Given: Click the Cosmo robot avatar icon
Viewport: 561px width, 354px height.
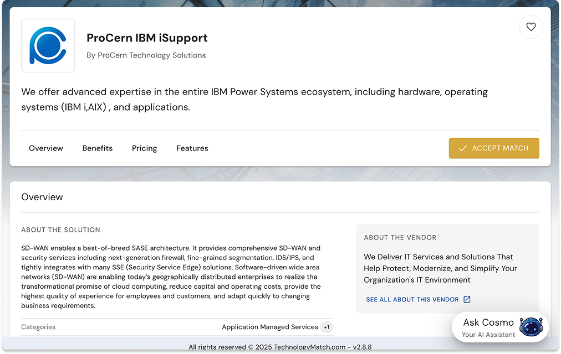Looking at the screenshot, I should click(x=531, y=327).
